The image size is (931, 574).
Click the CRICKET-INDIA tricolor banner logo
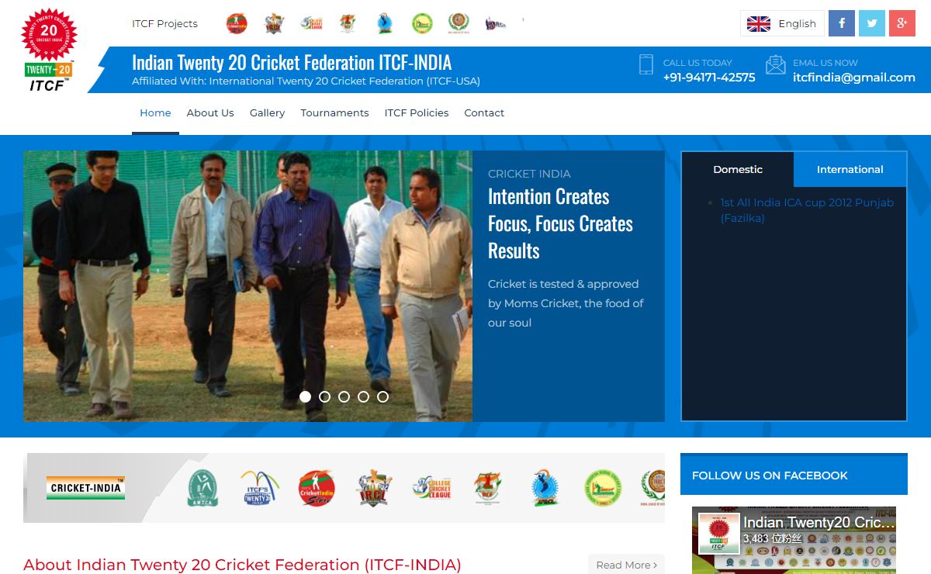(x=85, y=488)
